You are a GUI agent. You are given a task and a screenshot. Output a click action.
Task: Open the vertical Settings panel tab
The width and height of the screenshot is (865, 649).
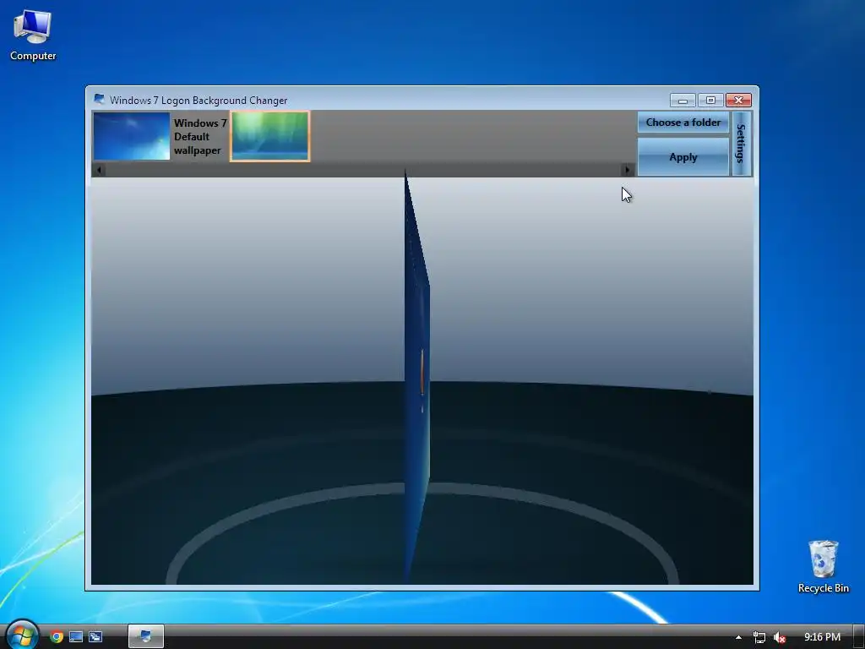pyautogui.click(x=741, y=144)
